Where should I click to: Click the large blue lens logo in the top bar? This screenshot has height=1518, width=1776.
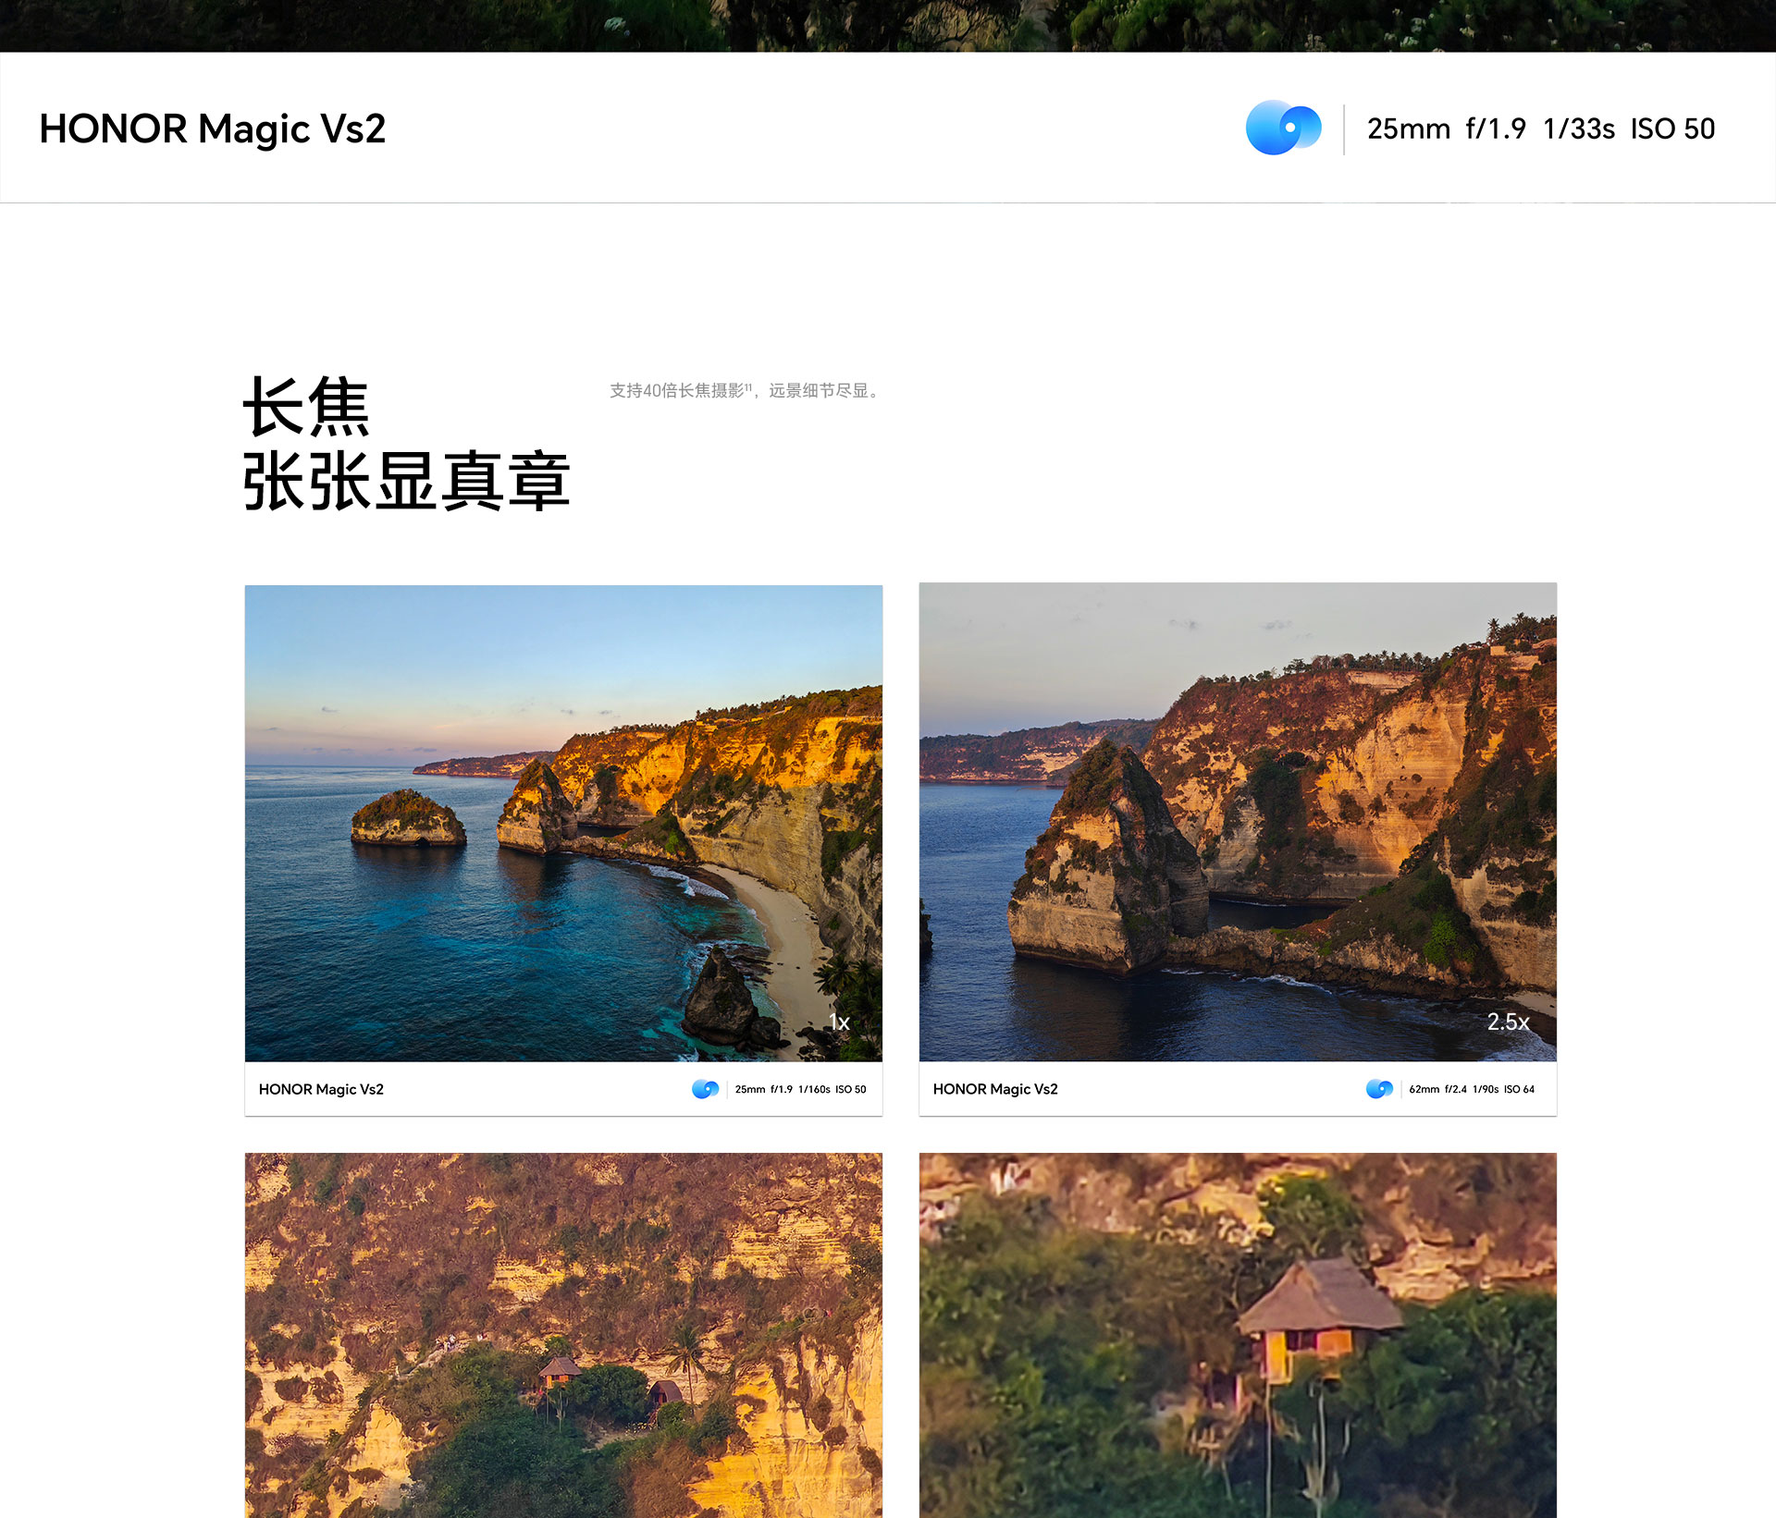point(1283,128)
